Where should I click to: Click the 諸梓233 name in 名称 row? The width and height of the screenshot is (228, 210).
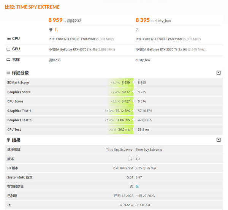coord(54,60)
